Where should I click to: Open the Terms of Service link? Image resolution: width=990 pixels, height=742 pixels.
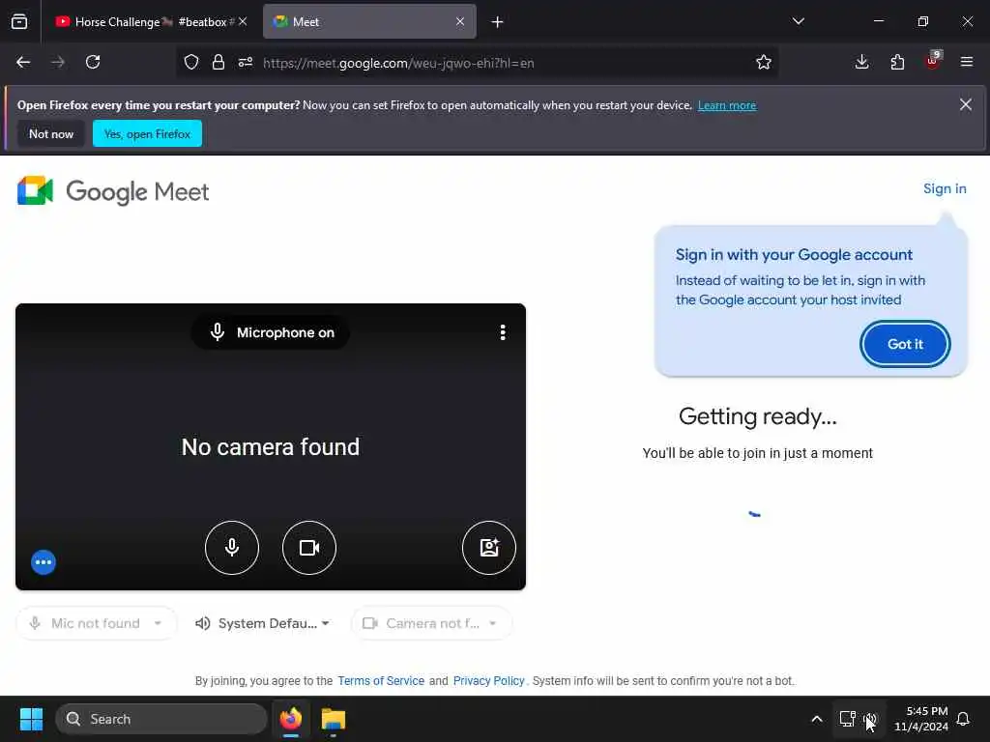point(381,681)
